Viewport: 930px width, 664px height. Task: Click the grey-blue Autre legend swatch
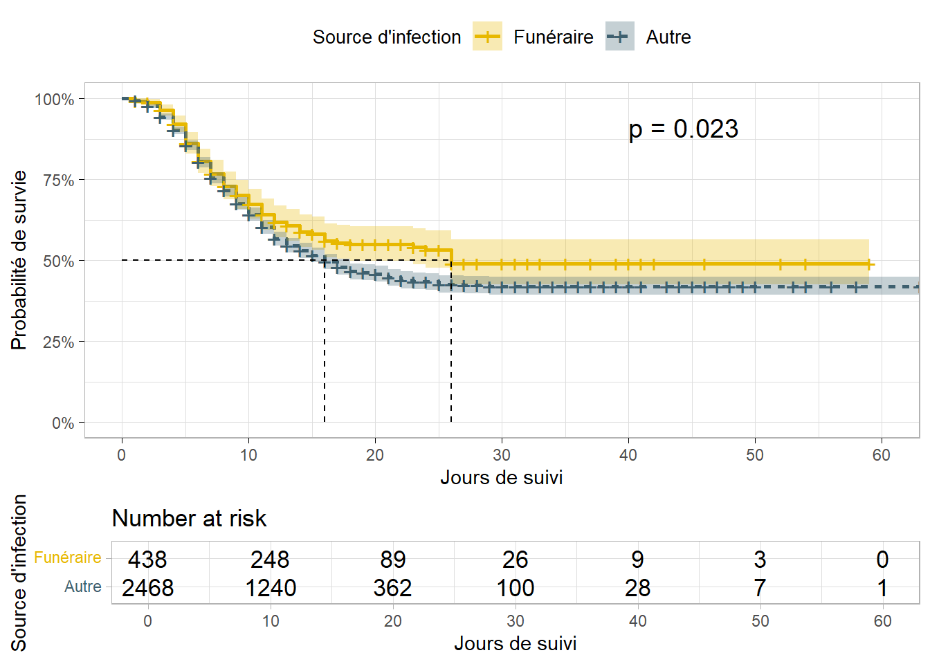coord(619,37)
